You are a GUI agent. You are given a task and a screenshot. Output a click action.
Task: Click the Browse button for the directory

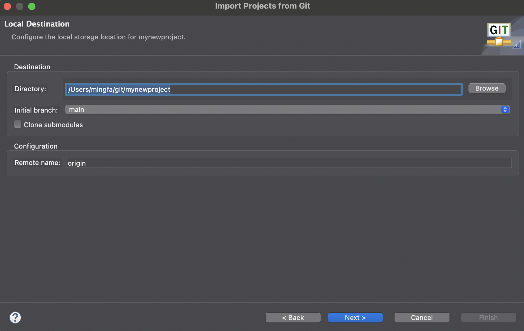[487, 88]
